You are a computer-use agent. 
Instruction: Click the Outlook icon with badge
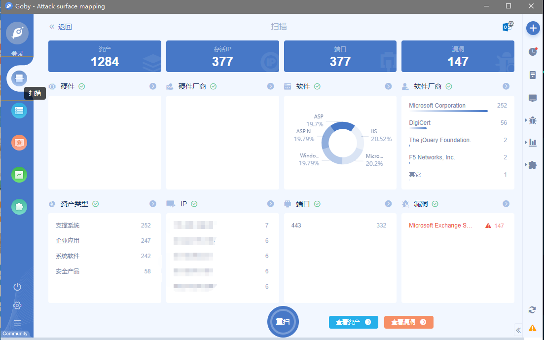point(507,27)
